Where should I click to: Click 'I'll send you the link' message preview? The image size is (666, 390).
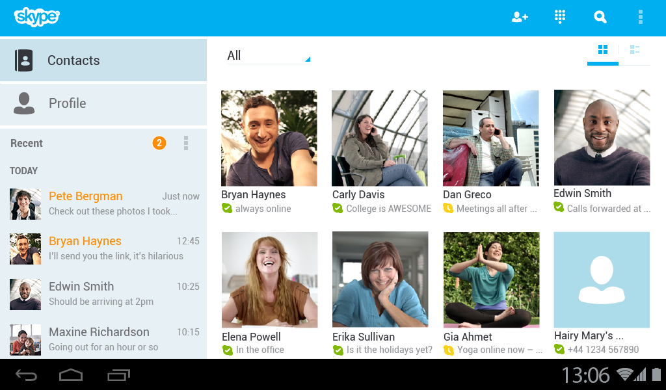tap(116, 256)
